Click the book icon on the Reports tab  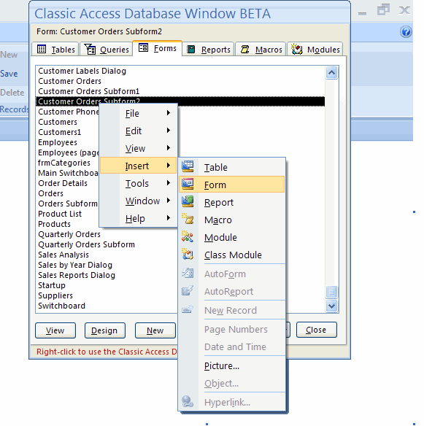(x=190, y=49)
